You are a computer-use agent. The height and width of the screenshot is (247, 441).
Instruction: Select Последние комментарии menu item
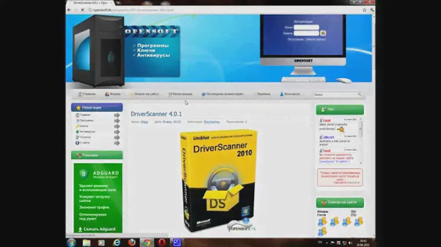pos(224,94)
